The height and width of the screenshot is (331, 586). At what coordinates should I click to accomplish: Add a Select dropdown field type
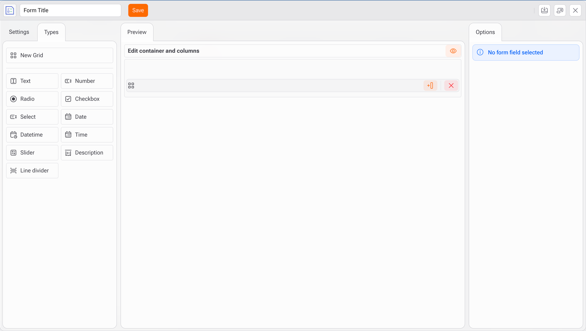(32, 117)
